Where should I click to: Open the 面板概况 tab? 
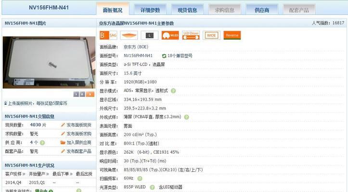pos(113,10)
